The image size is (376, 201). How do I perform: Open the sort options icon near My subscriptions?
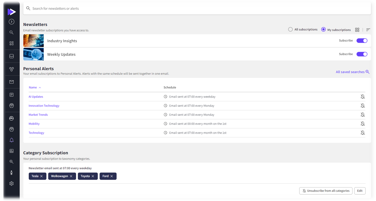pos(368,30)
